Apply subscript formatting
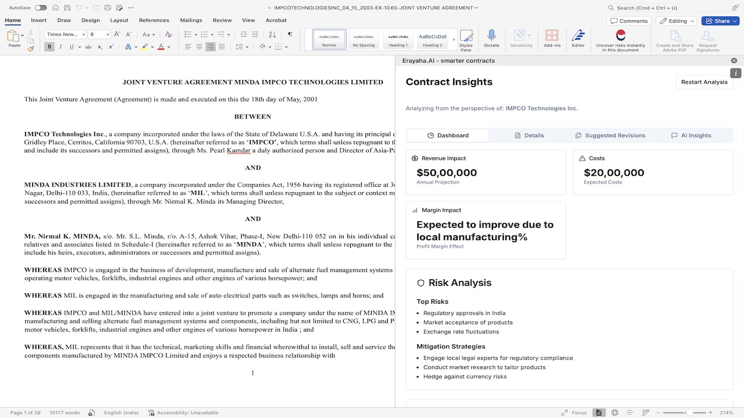The height and width of the screenshot is (418, 744). click(x=100, y=47)
